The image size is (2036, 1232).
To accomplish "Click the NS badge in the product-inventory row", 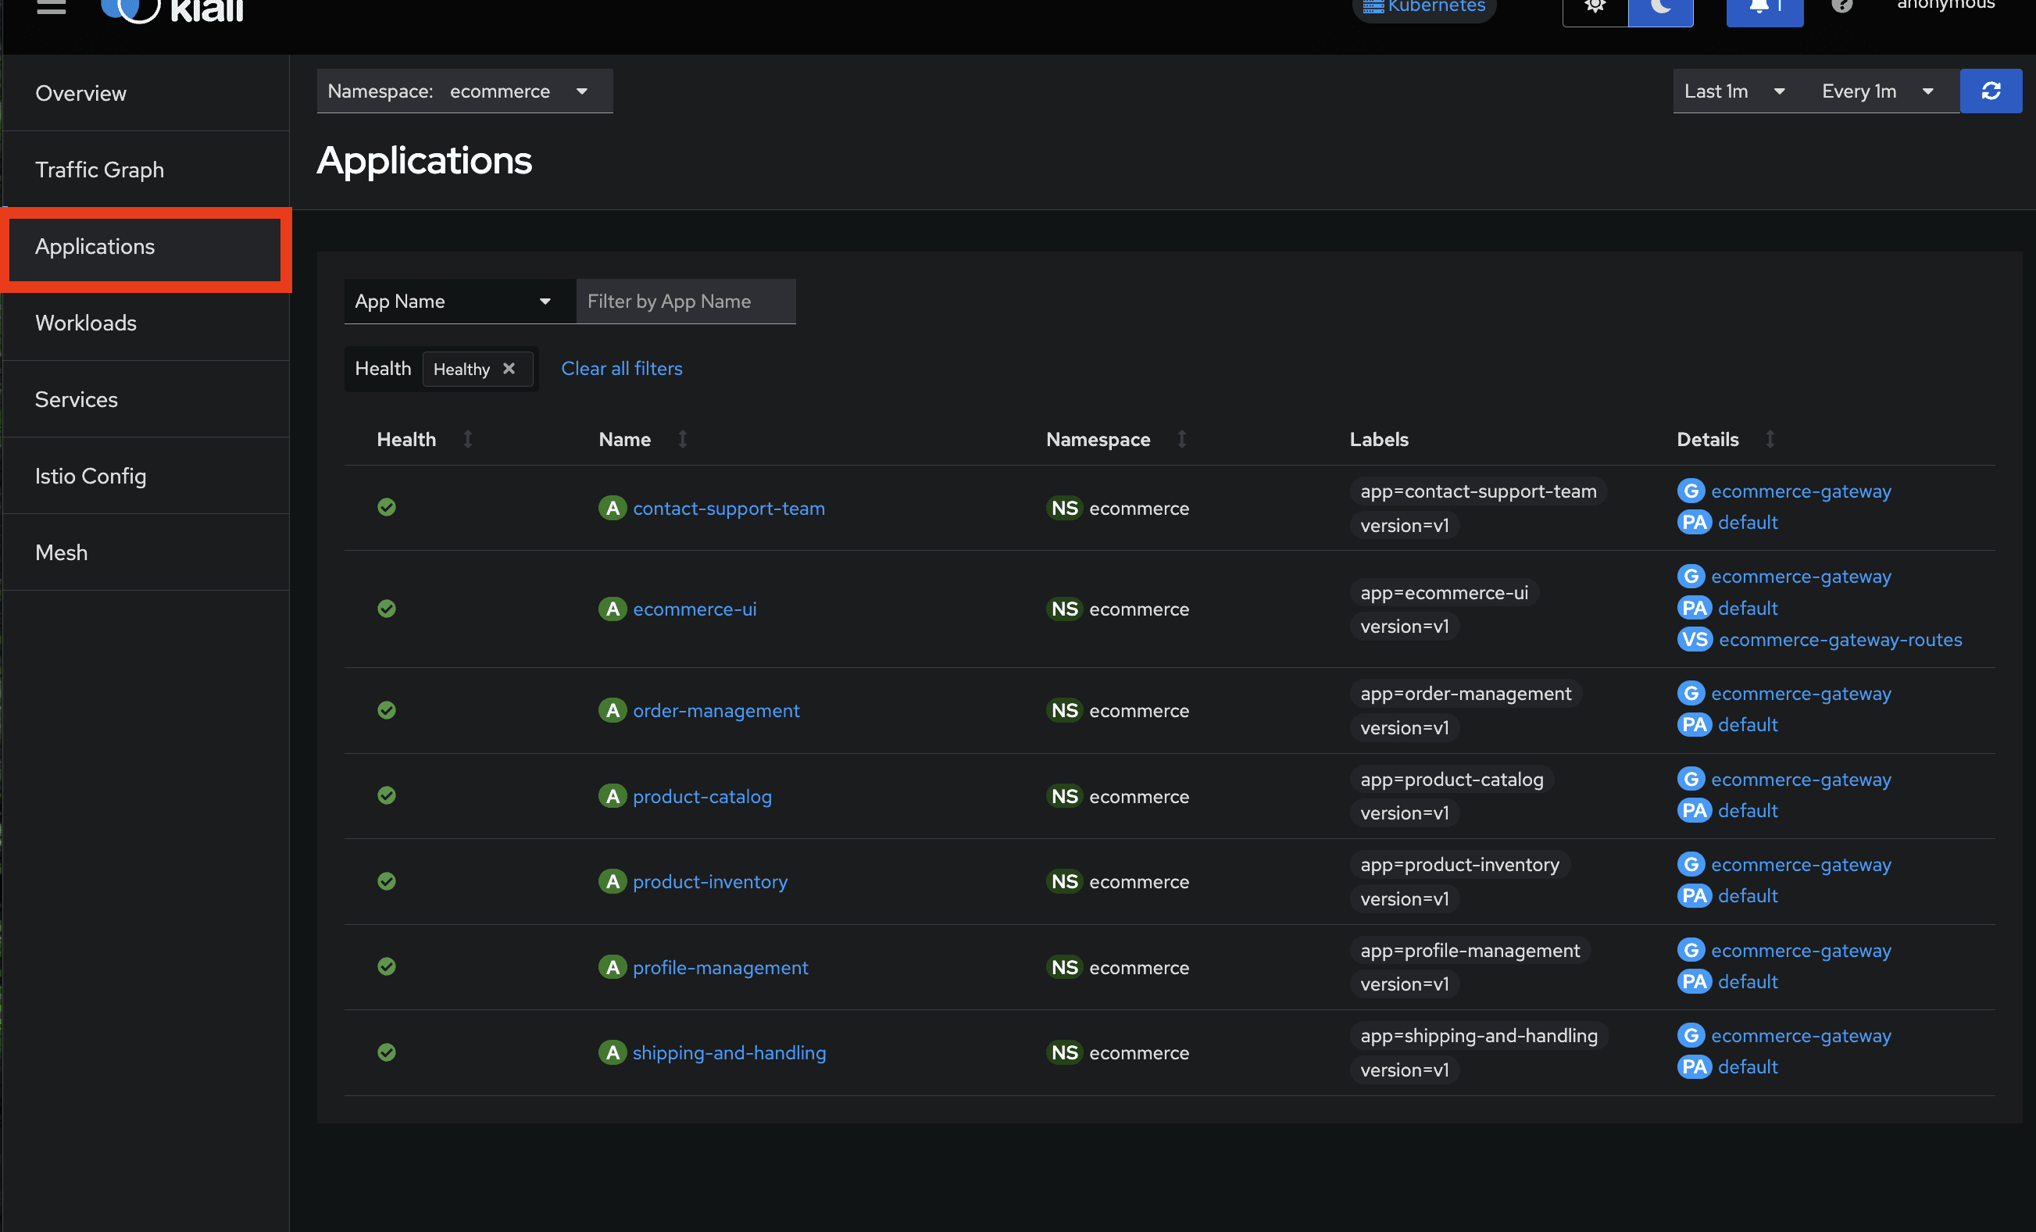I will tap(1064, 882).
